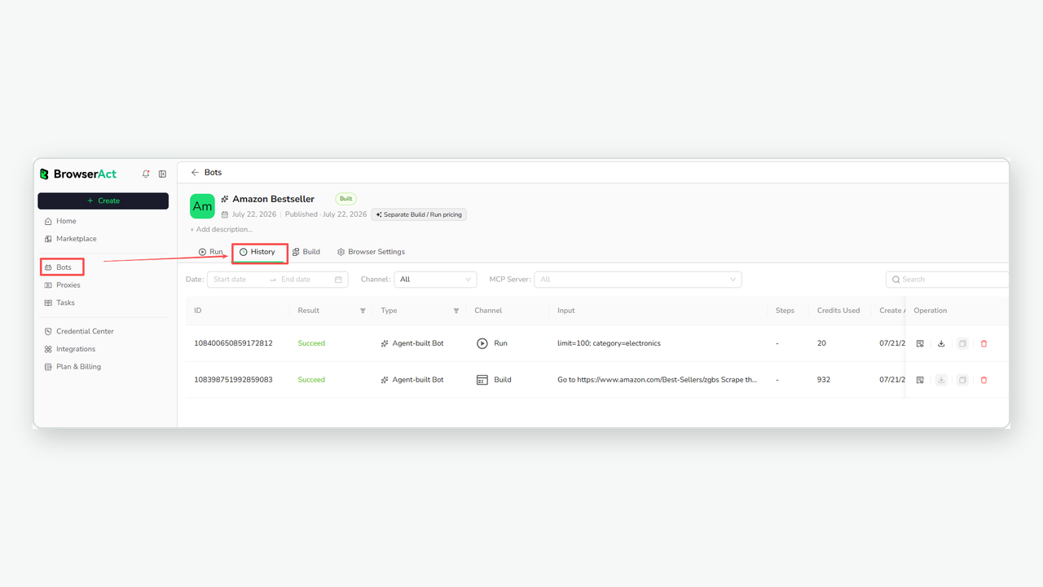Image resolution: width=1043 pixels, height=587 pixels.
Task: Click the Run channel play icon
Action: coord(482,343)
